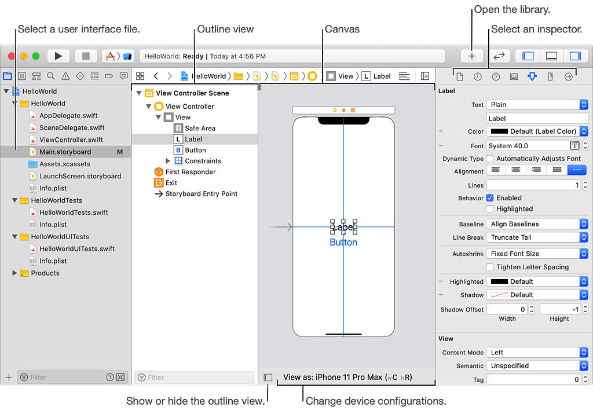The width and height of the screenshot is (593, 410).
Task: Toggle the inspectors panel
Action: [575, 56]
